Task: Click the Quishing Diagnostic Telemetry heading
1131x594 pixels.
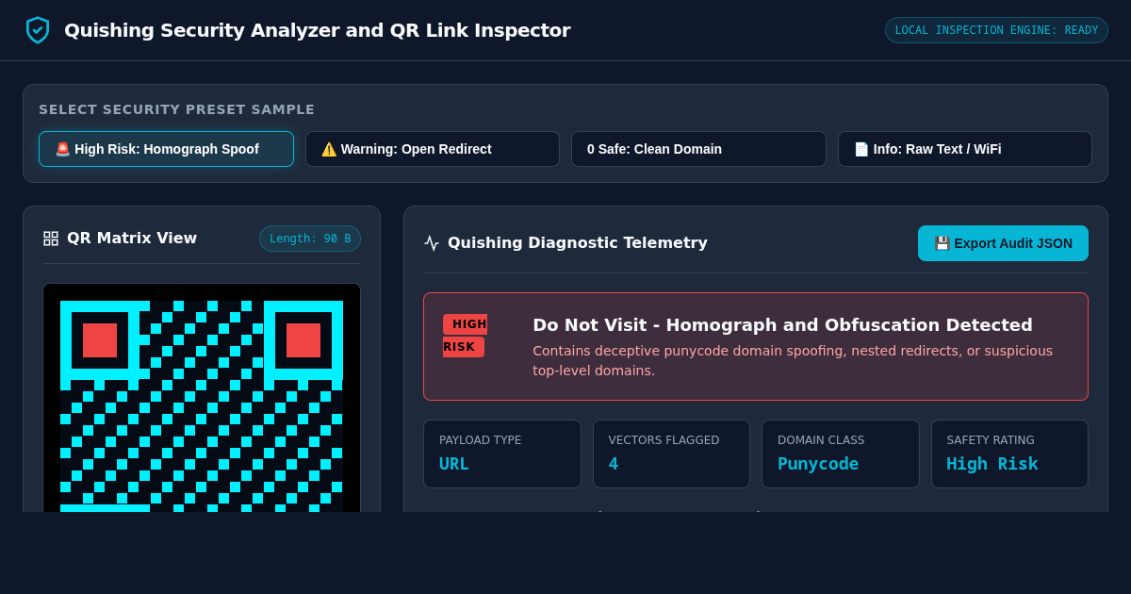Action: [x=578, y=243]
